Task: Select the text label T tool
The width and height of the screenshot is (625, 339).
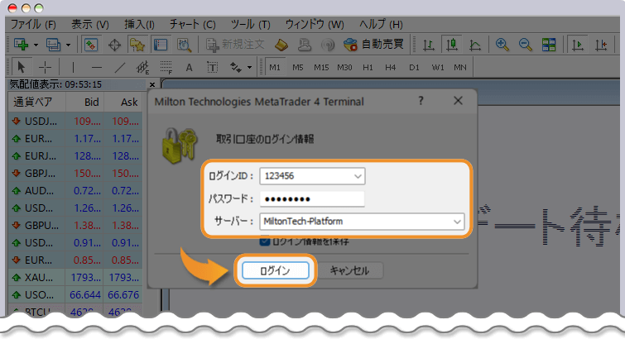Action: (x=213, y=67)
